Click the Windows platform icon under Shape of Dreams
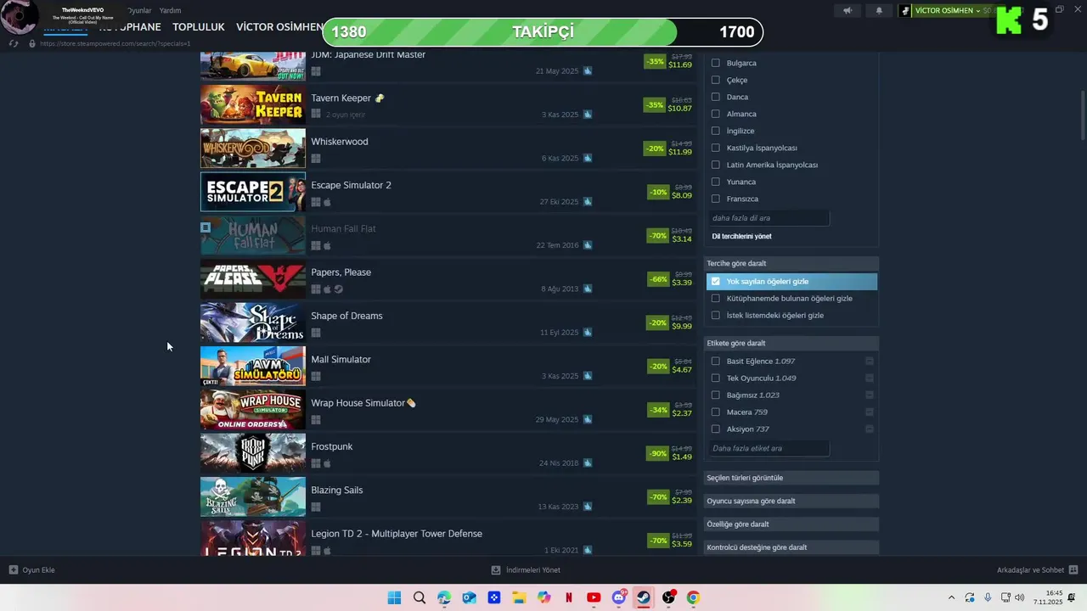Image resolution: width=1087 pixels, height=611 pixels. [316, 333]
